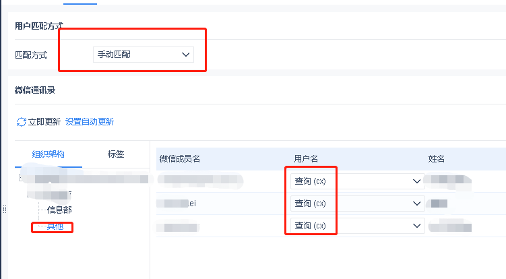Click the dotted splitter handle on left edge
The image size is (506, 279).
(x=5, y=209)
